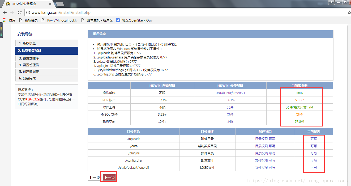Image resolution: width=351 pixels, height=186 pixels.
Task: Click the 当前状态 column header
Action: pyautogui.click(x=314, y=132)
